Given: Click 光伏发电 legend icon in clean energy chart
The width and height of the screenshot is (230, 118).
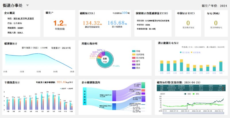Looking at the screenshot, I should (x=191, y=53).
